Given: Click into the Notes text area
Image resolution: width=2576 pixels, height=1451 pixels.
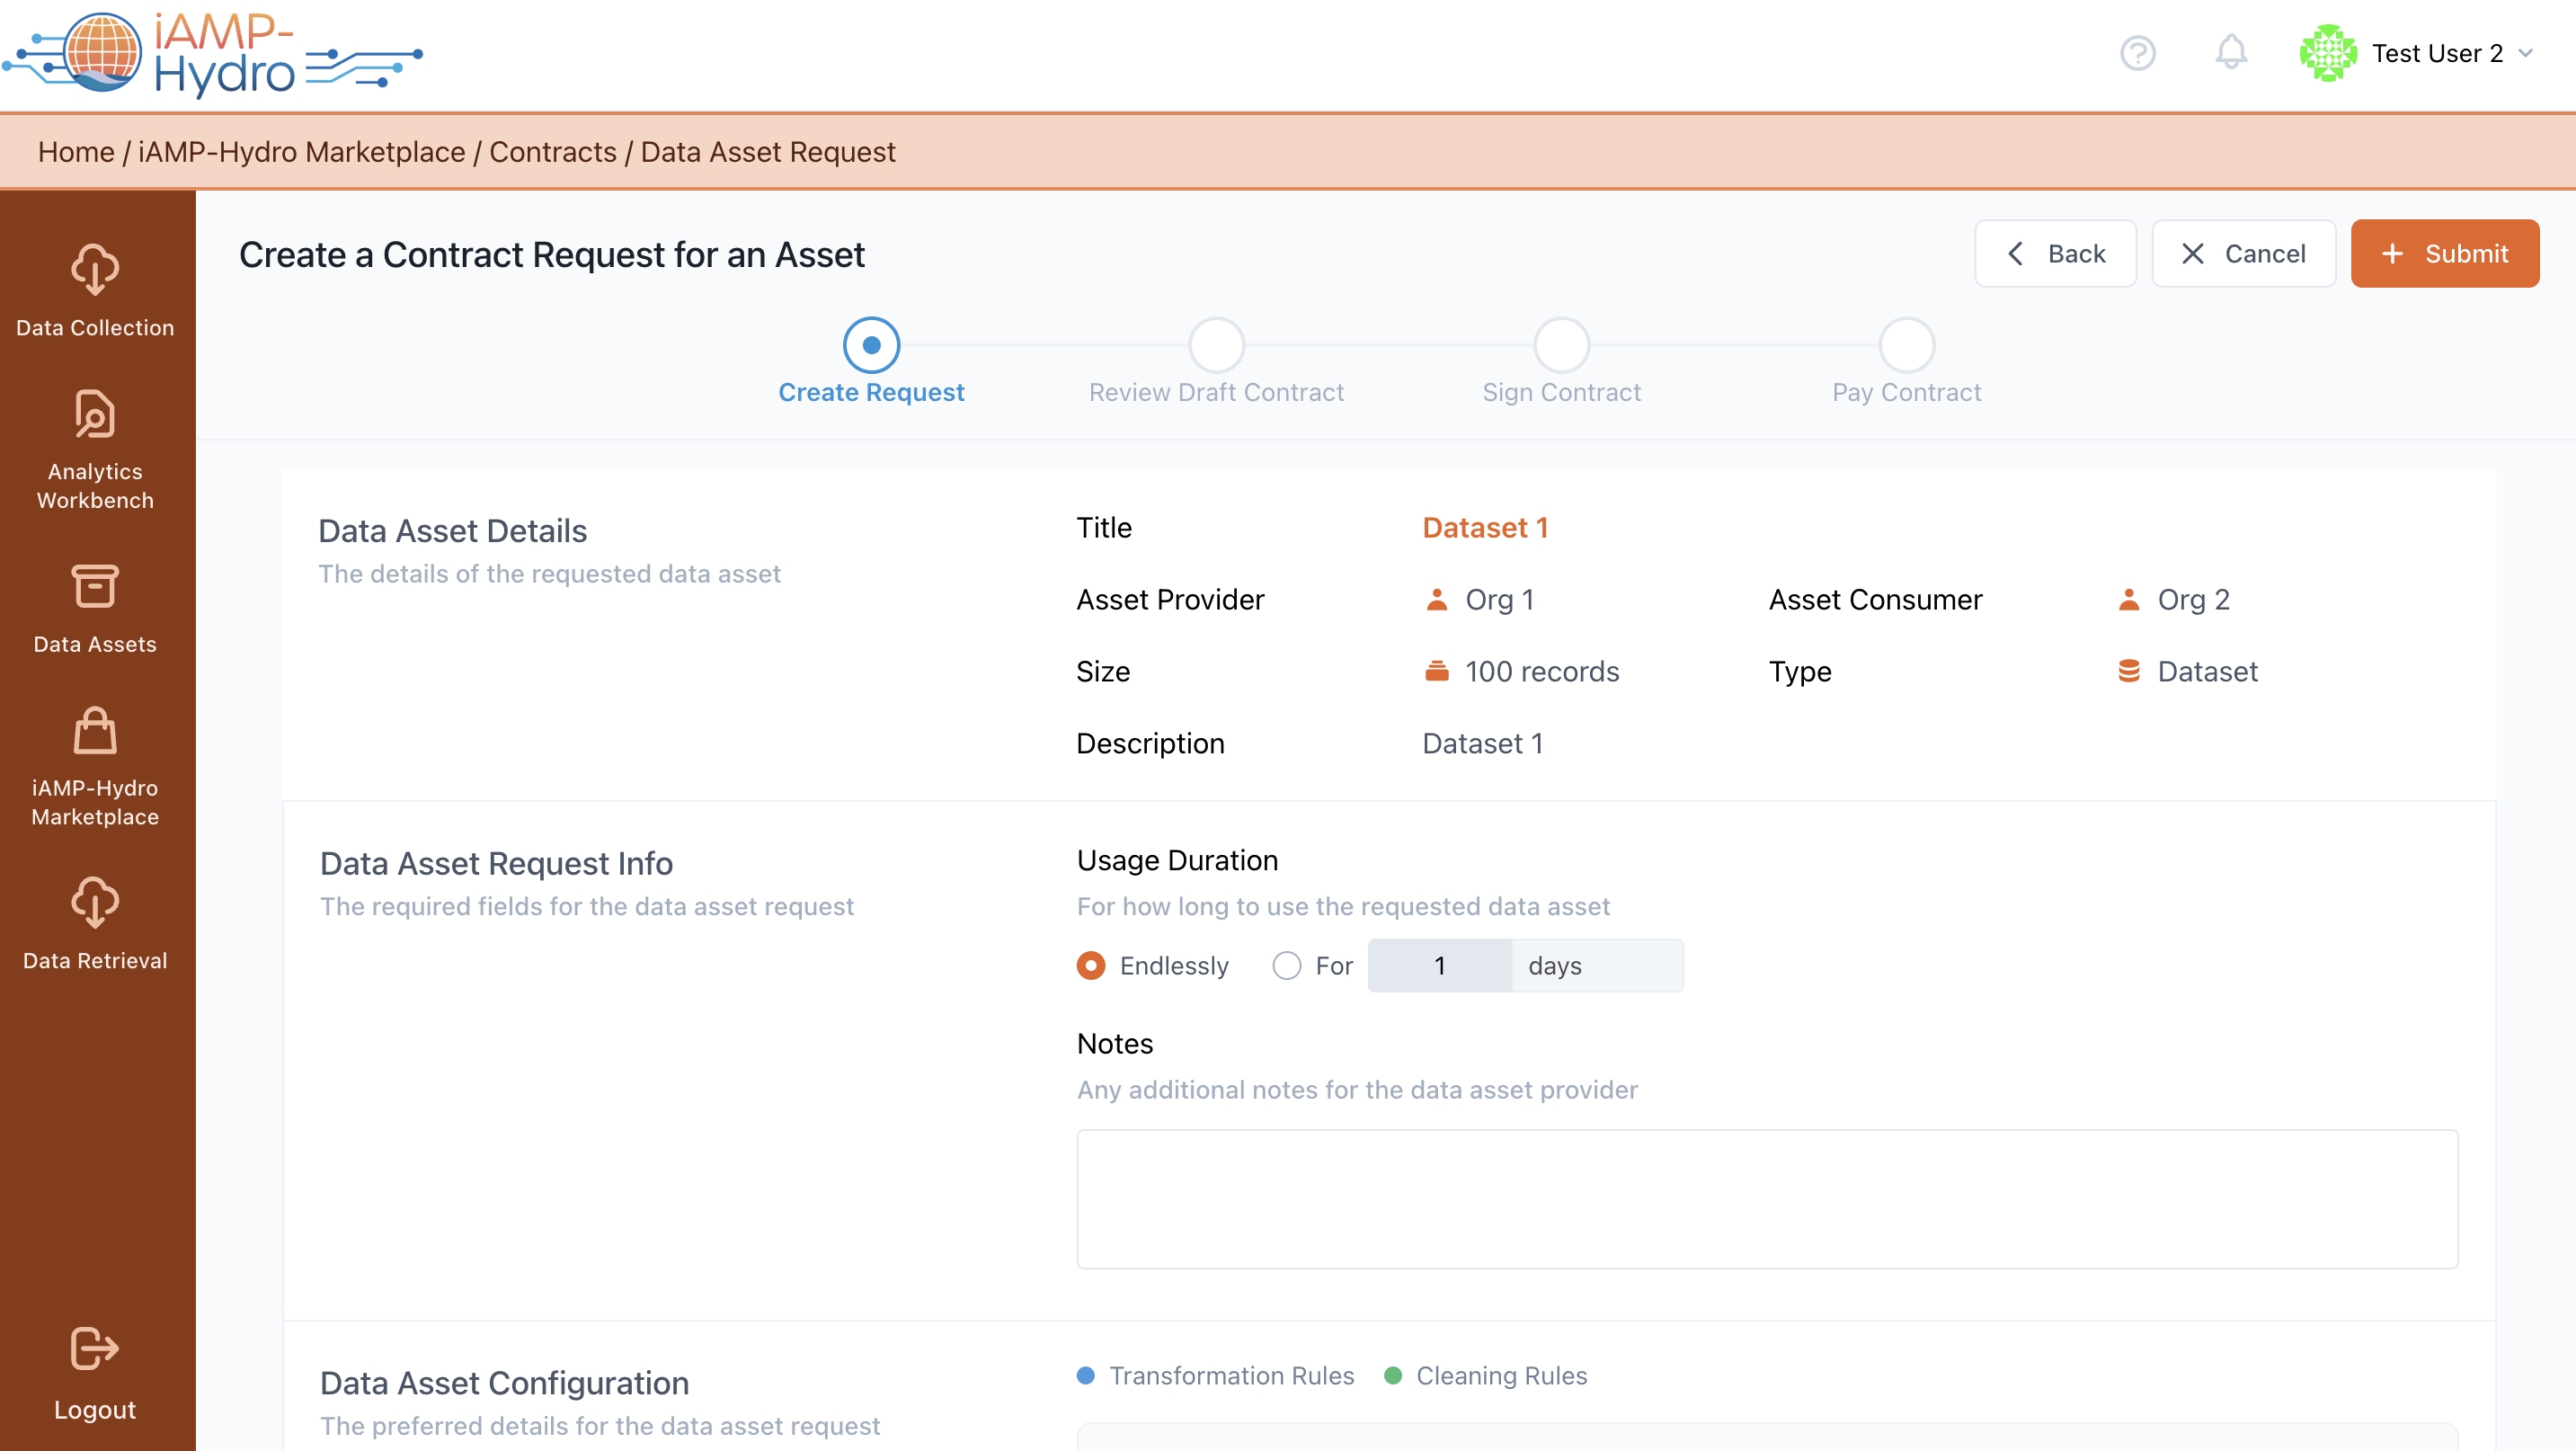Looking at the screenshot, I should [1766, 1198].
